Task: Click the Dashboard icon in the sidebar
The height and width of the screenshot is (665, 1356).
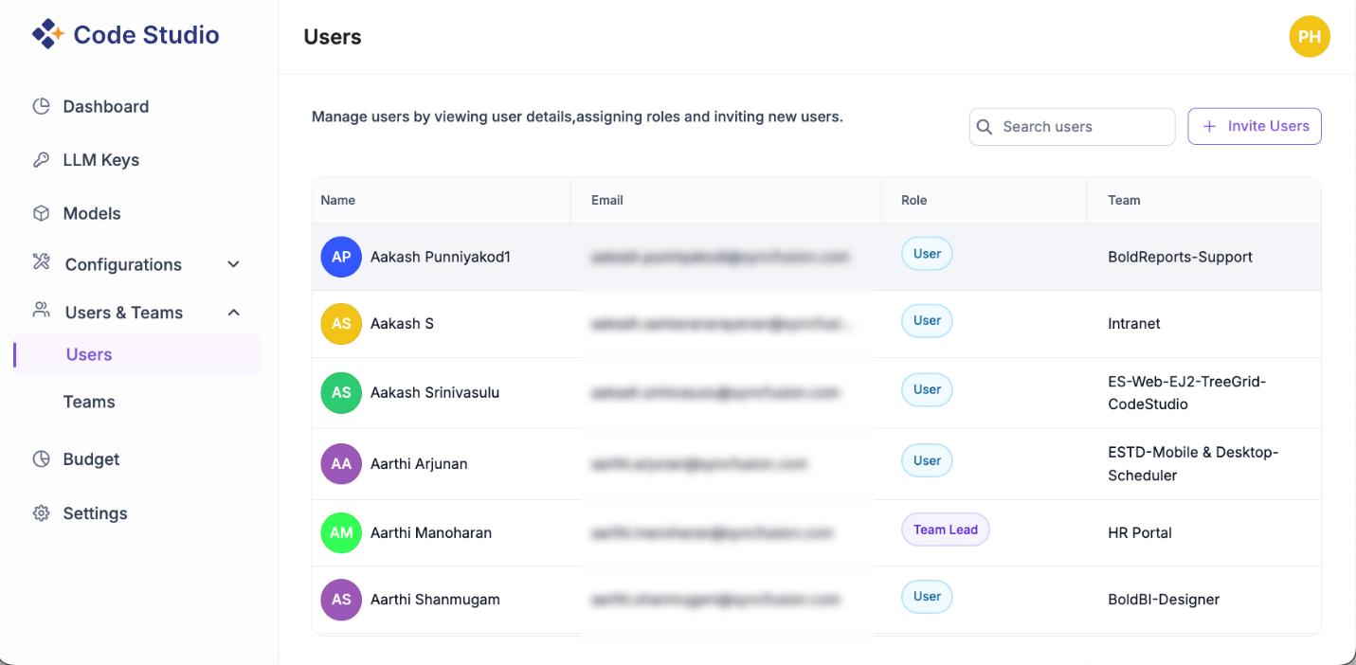Action: (42, 106)
